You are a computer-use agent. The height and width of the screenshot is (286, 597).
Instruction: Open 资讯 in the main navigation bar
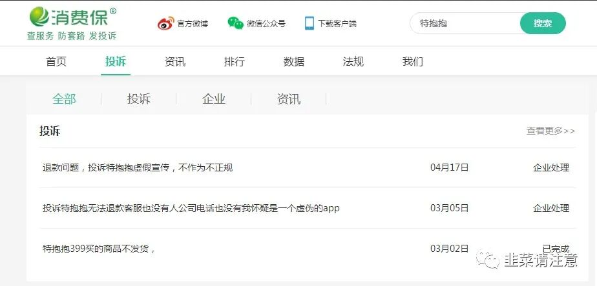(x=175, y=62)
